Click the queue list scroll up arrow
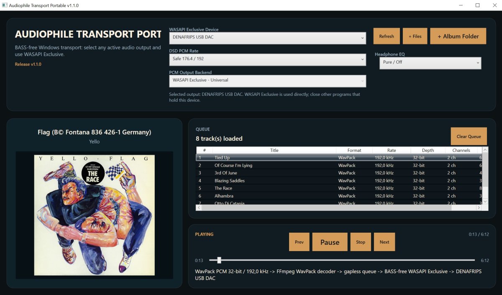This screenshot has height=295, width=502. (x=485, y=150)
